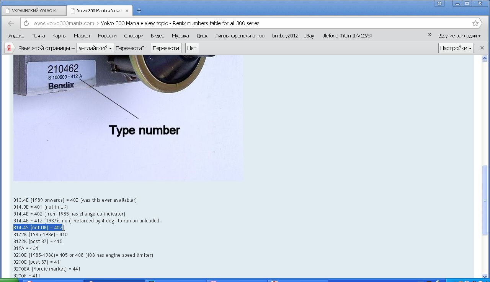Bookmark this page with the star icon
The height and width of the screenshot is (282, 490).
pyautogui.click(x=475, y=23)
